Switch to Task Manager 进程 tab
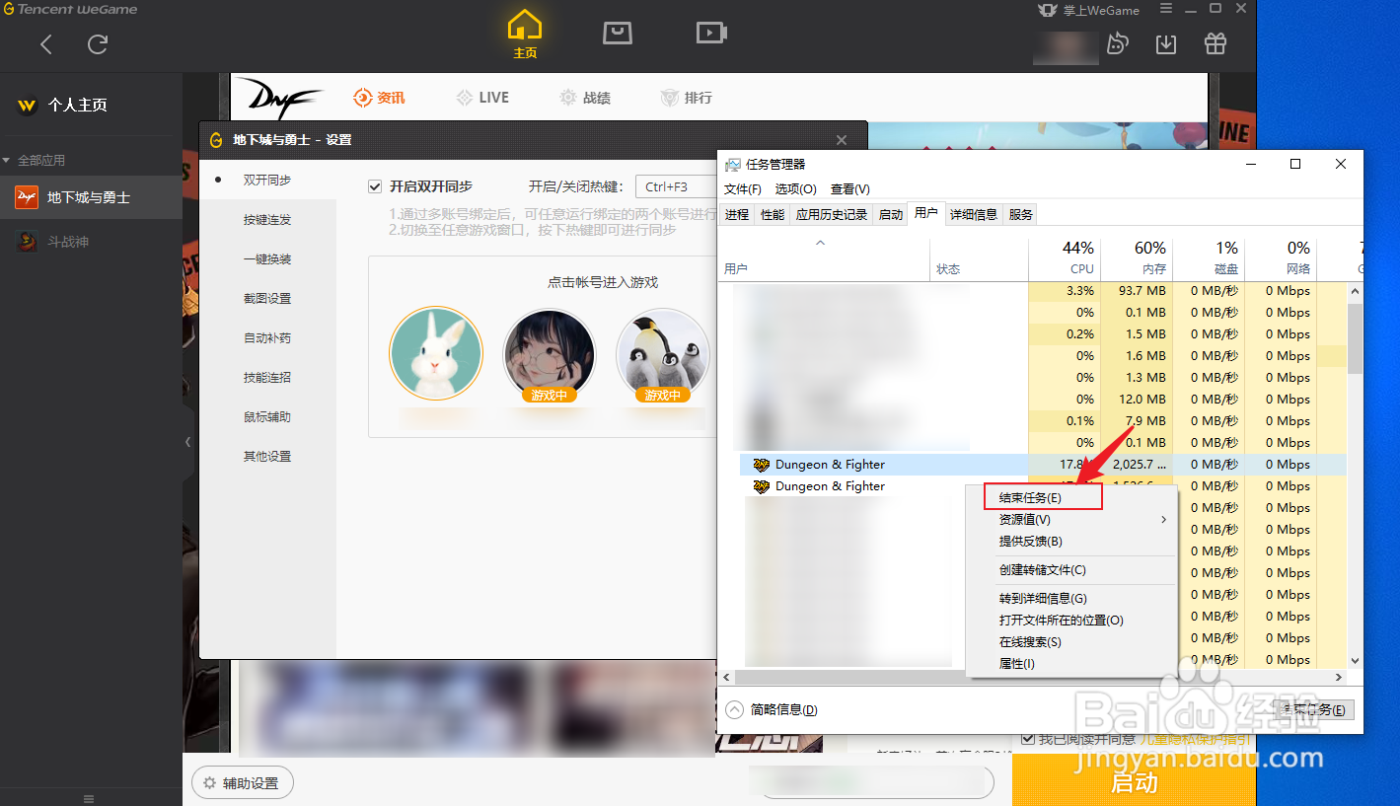 (737, 215)
